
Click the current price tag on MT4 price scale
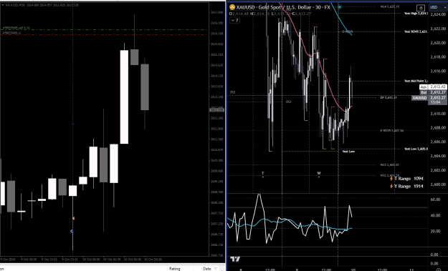click(x=217, y=109)
